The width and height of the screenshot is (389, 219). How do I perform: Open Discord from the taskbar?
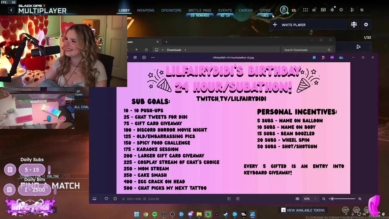click(x=190, y=214)
